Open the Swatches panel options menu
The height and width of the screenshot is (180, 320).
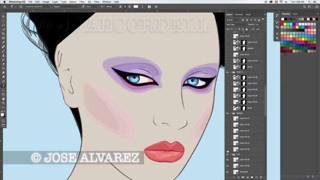pyautogui.click(x=318, y=14)
